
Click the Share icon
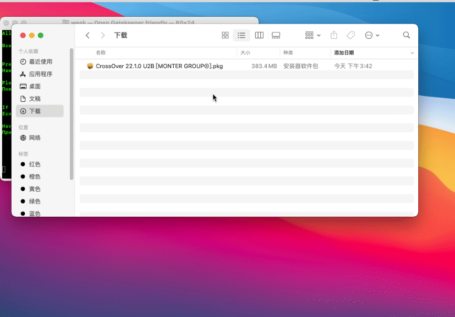[334, 35]
